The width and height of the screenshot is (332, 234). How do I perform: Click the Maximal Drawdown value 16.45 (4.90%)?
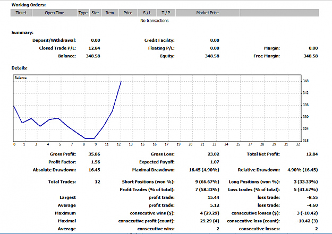tap(204, 170)
